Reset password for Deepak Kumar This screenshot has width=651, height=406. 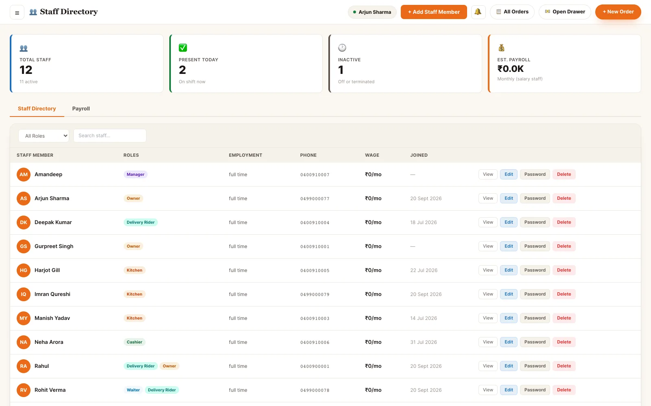click(x=535, y=222)
